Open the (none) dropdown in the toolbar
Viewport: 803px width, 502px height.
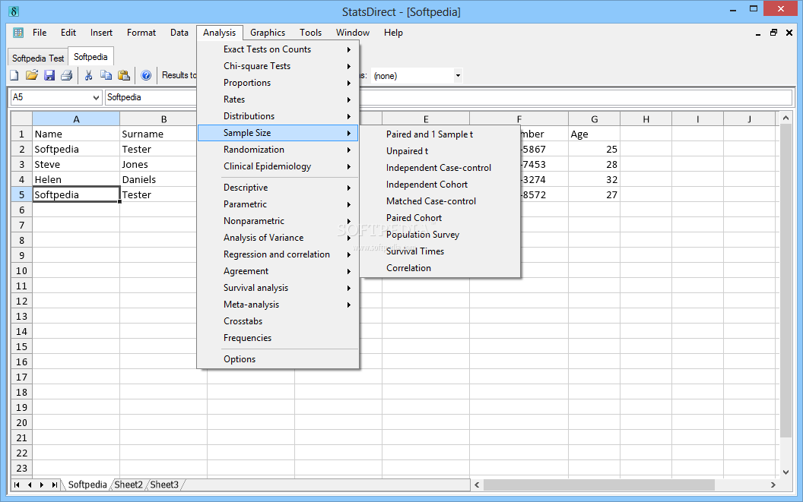(458, 76)
